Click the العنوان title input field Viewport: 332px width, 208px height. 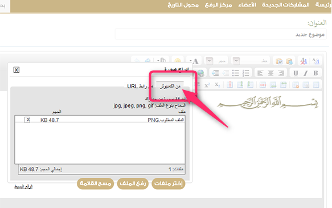(220, 34)
